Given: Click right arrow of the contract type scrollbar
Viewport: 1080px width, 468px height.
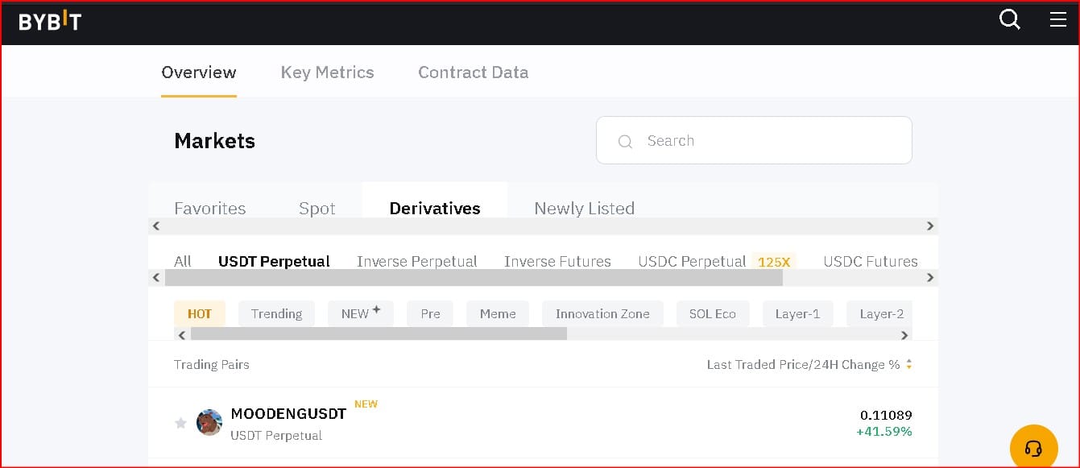Looking at the screenshot, I should [x=930, y=277].
